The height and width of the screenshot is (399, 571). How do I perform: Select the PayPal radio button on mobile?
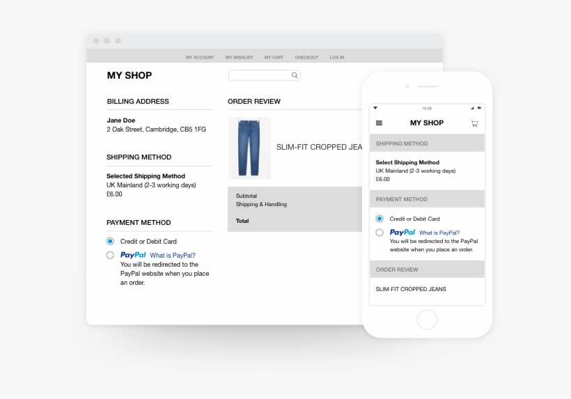[380, 233]
